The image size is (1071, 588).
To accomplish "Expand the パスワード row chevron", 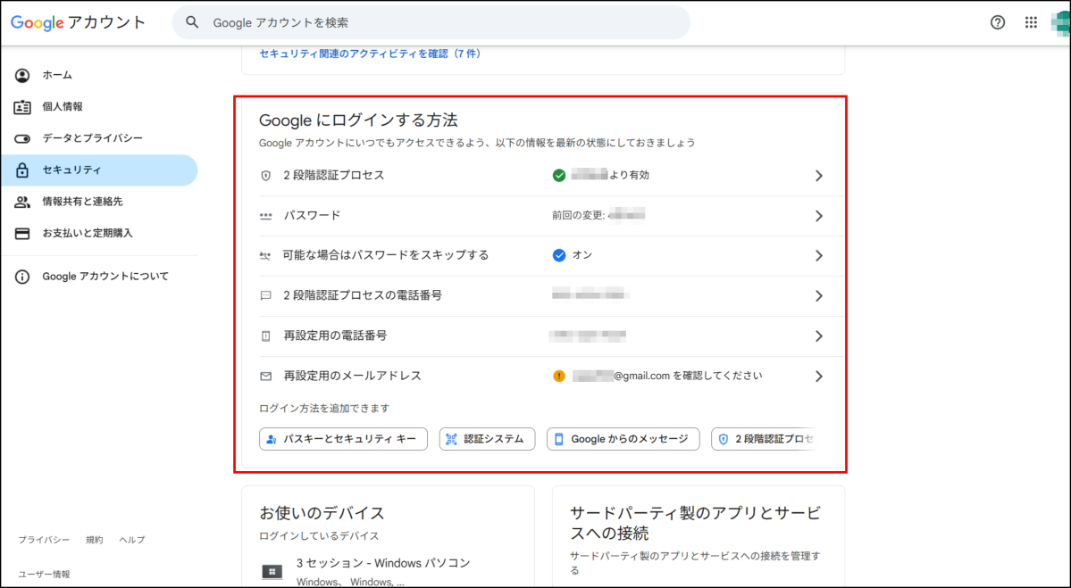I will (818, 216).
